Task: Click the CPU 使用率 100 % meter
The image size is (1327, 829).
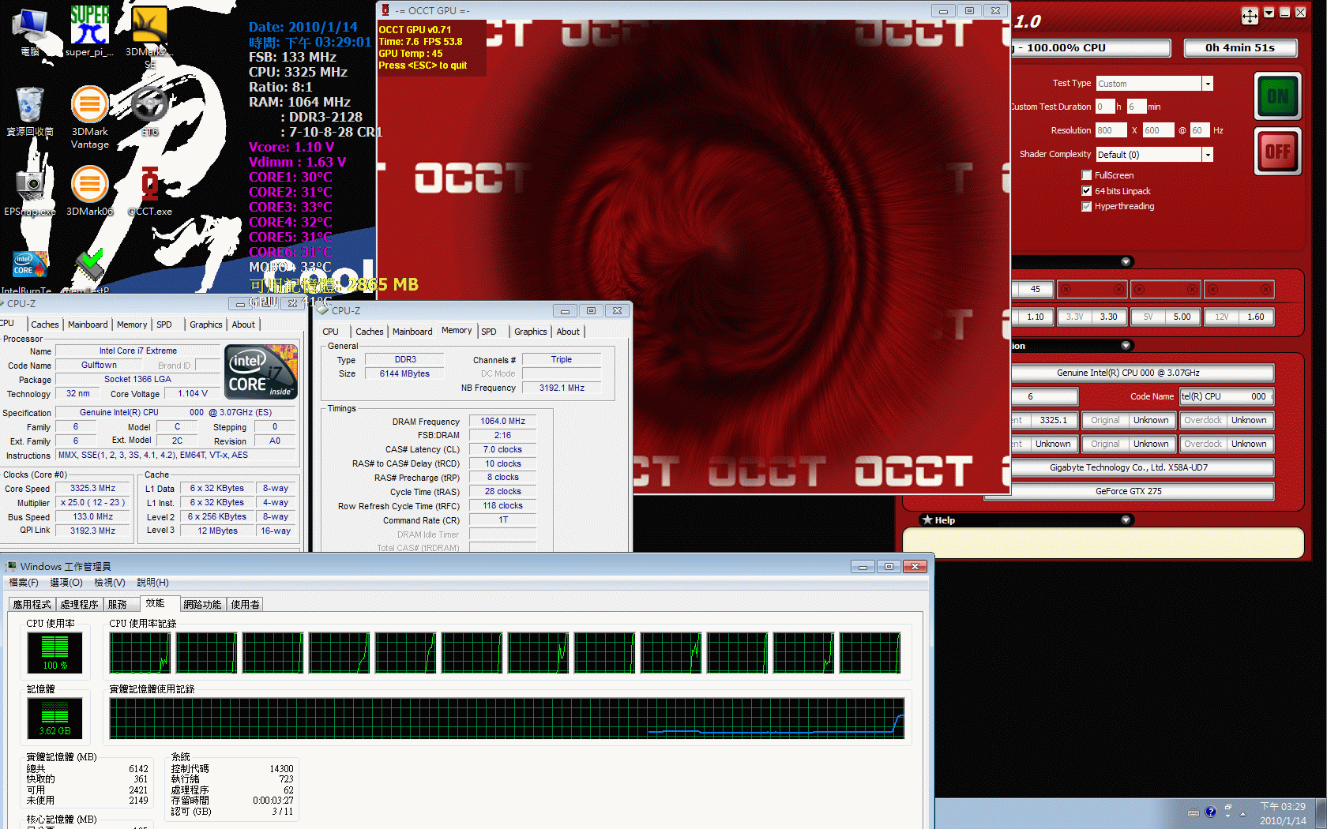Action: (55, 653)
